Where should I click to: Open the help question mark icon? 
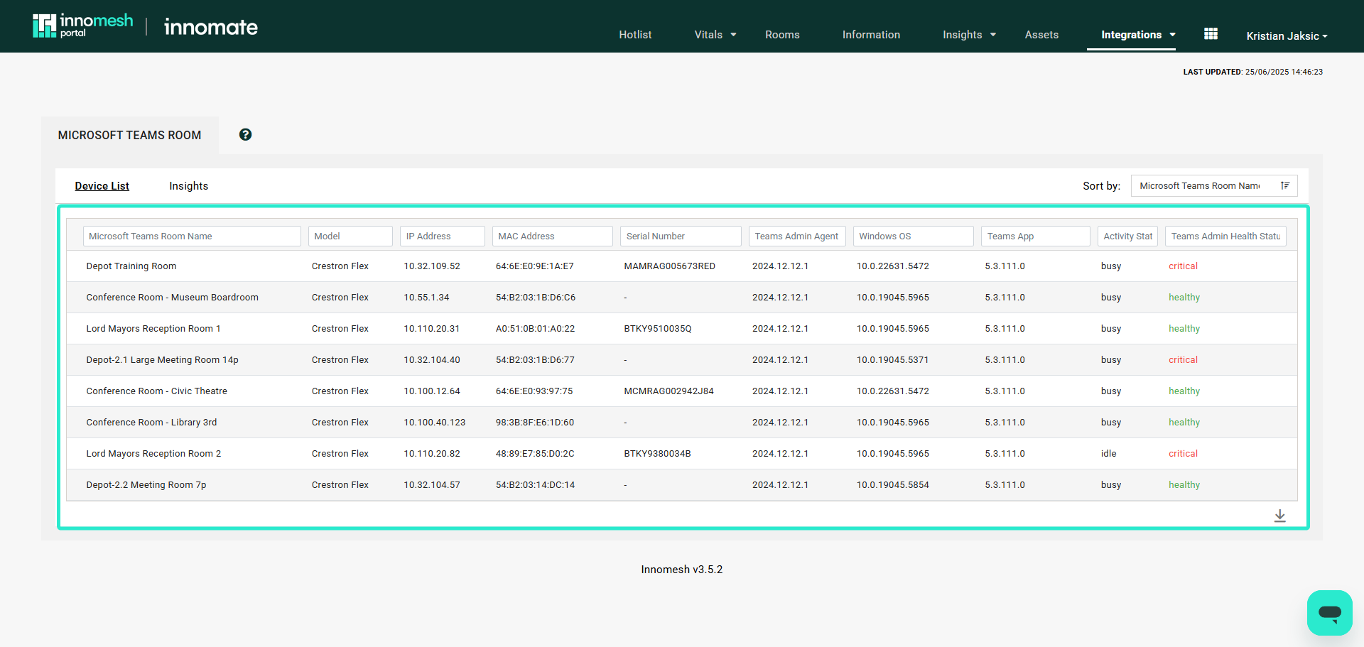(245, 135)
